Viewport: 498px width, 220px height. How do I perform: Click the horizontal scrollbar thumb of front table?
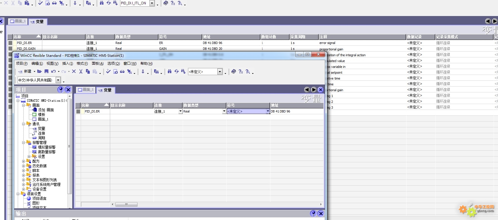[x=126, y=204]
